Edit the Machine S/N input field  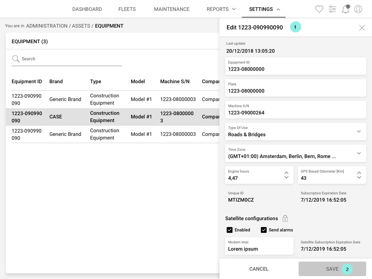coord(295,110)
